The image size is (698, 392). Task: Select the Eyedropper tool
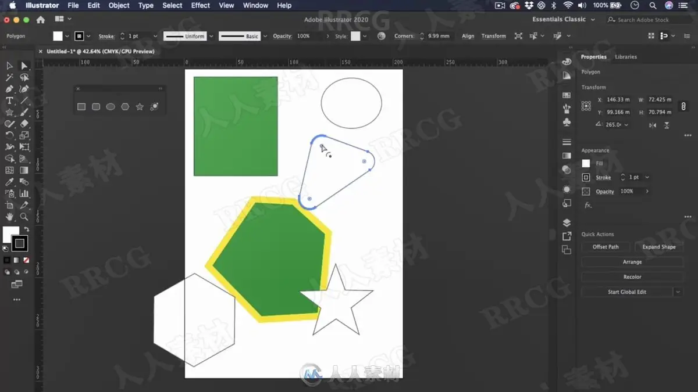[x=10, y=182]
